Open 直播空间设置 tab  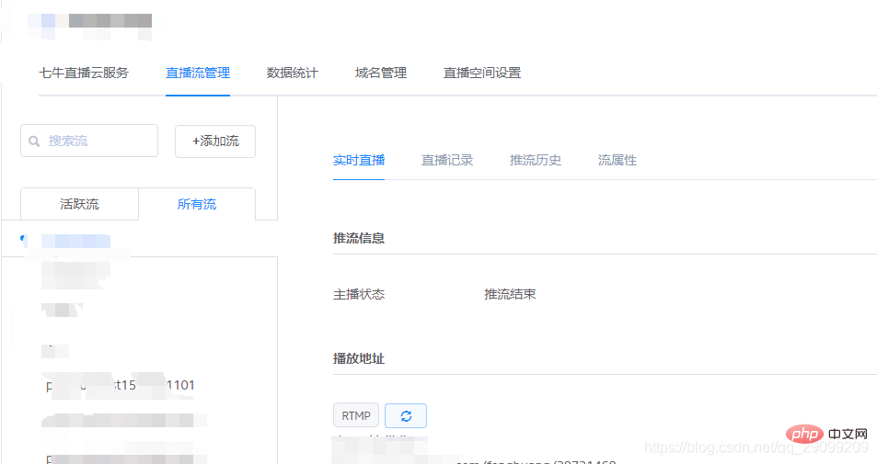(482, 73)
